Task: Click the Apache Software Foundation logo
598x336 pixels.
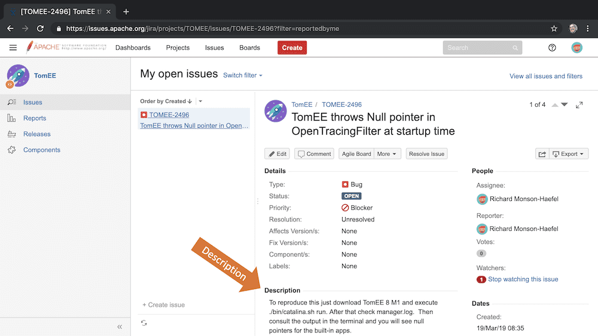Action: click(66, 47)
